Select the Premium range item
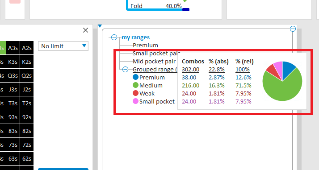The width and height of the screenshot is (319, 170). click(x=145, y=46)
